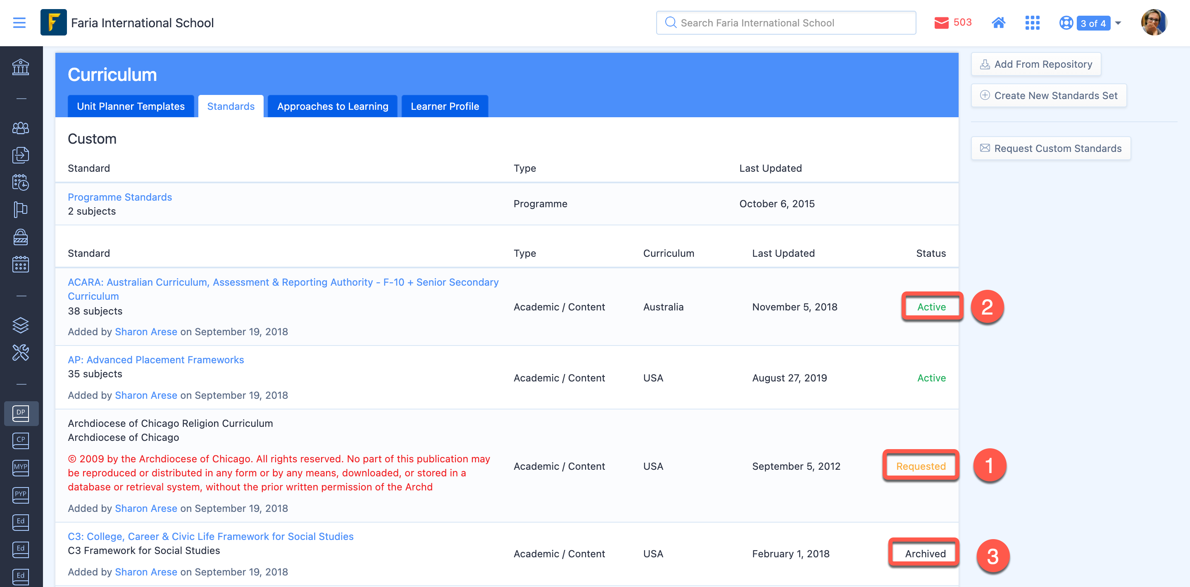Open the user profile avatar
Image resolution: width=1190 pixels, height=587 pixels.
1154,22
